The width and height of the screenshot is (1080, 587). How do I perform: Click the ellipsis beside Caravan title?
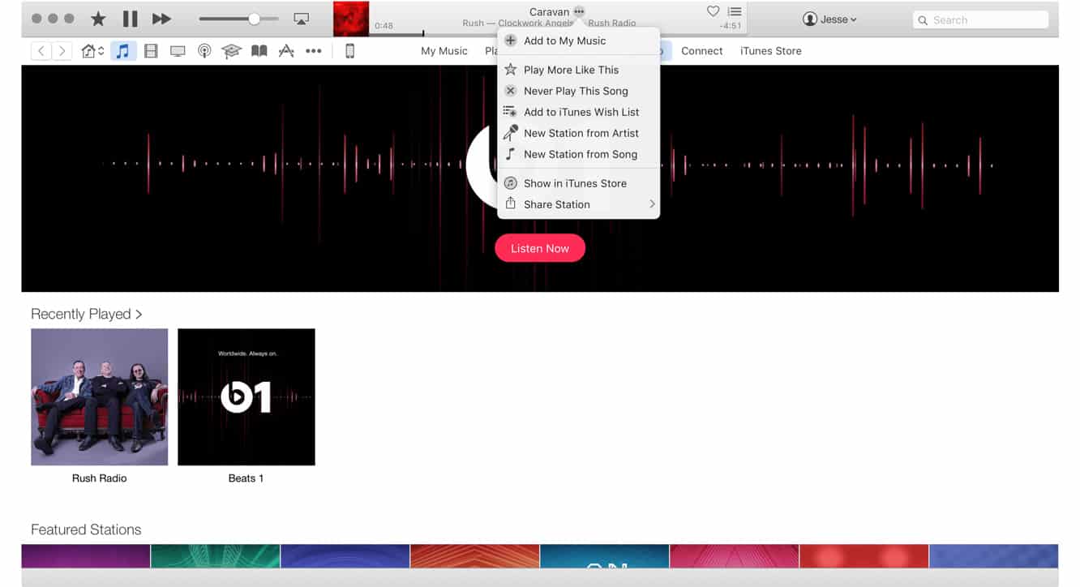[579, 11]
